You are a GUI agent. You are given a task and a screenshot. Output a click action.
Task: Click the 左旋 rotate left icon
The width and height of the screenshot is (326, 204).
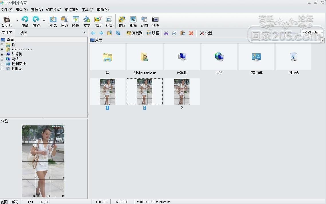pyautogui.click(x=25, y=21)
